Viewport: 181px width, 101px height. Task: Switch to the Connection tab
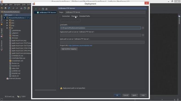tap(66, 16)
